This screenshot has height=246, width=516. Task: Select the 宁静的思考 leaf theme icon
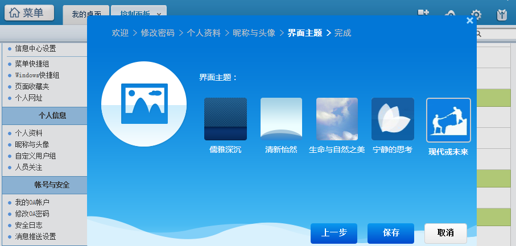393,119
